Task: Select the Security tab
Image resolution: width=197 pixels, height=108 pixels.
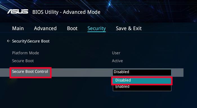Action: tap(97, 28)
